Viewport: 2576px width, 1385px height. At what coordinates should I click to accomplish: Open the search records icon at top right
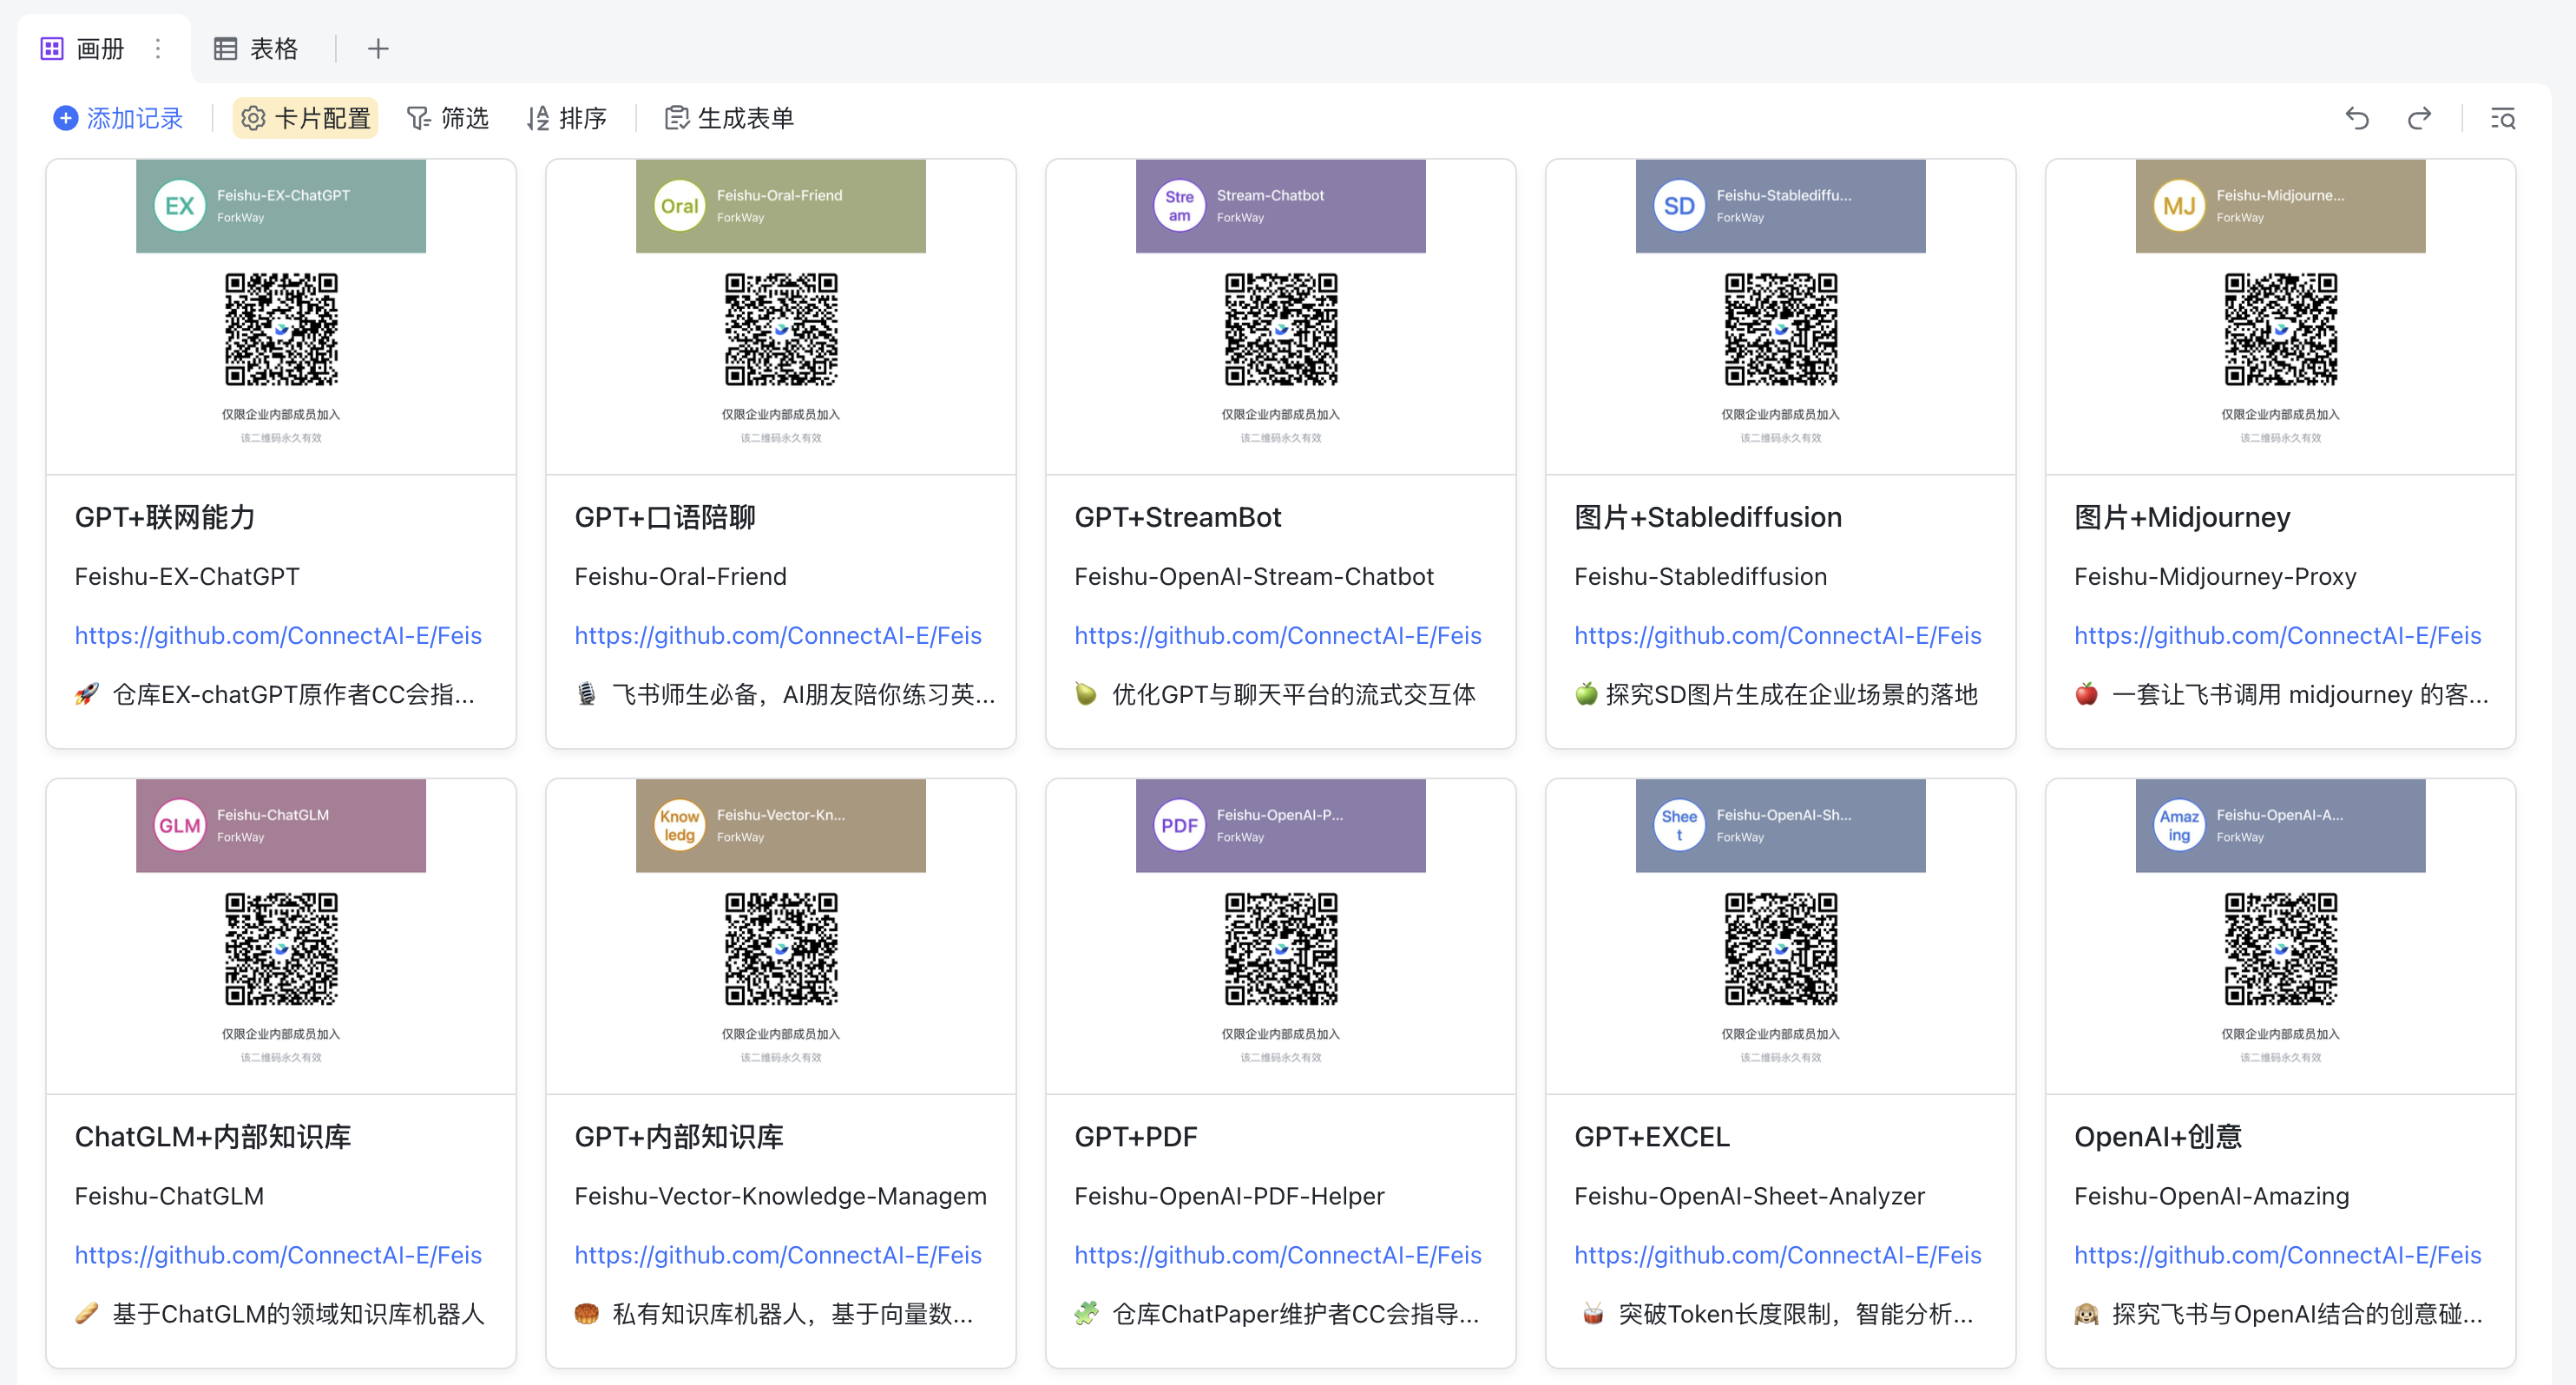(x=2503, y=118)
